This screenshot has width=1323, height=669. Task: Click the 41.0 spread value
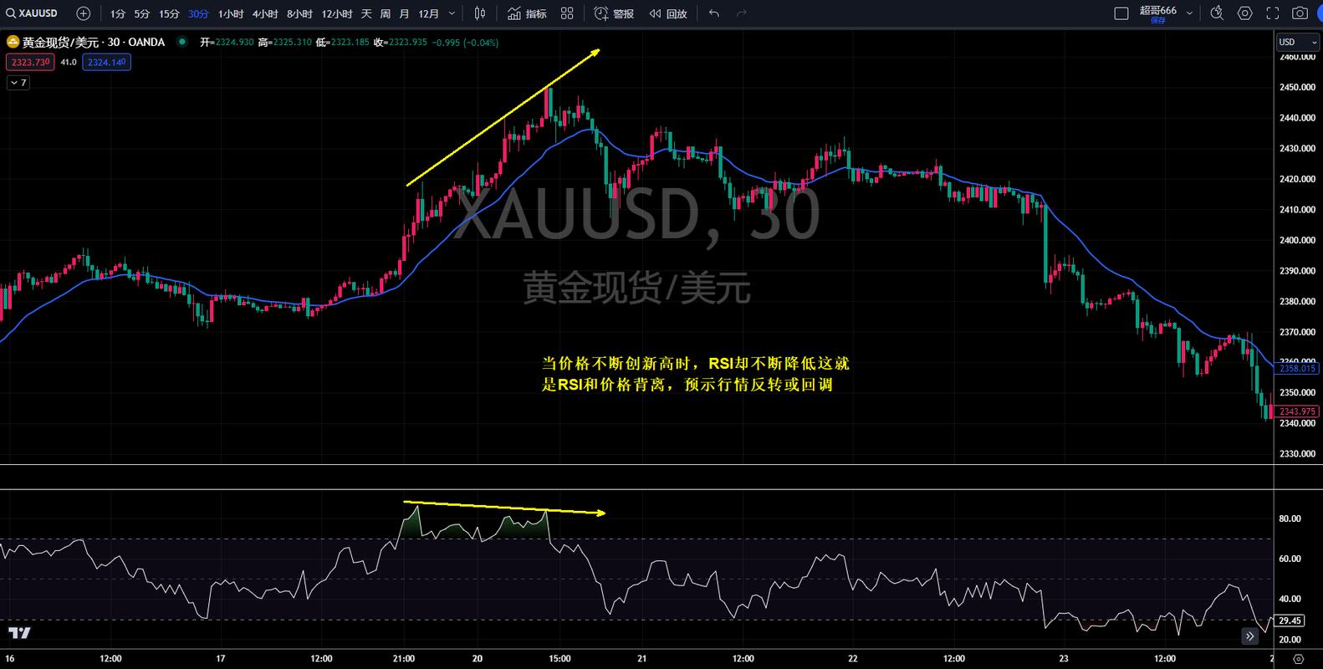point(69,62)
